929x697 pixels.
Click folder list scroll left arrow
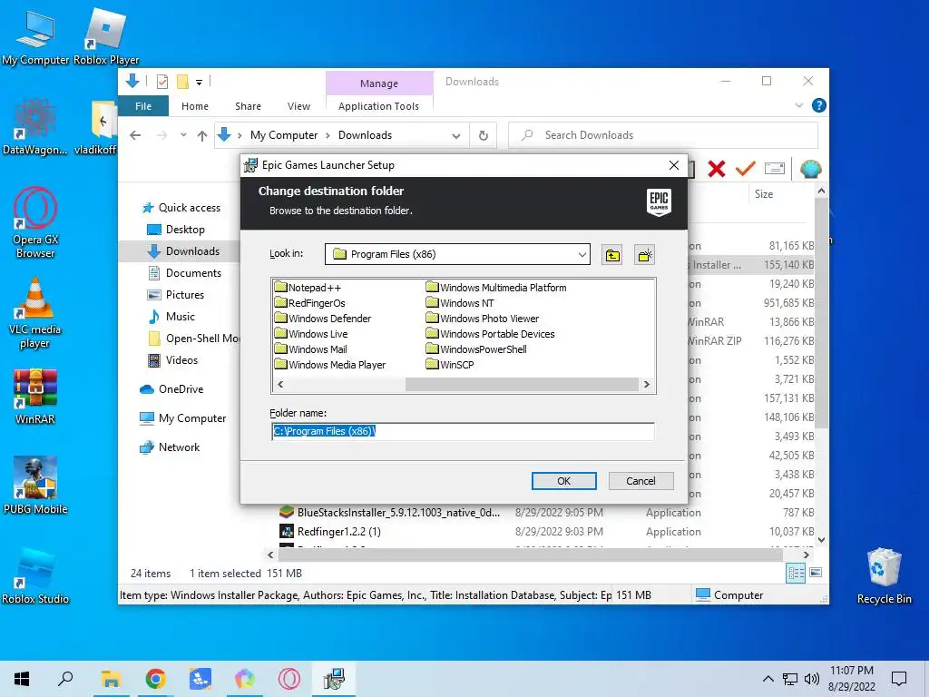pos(280,385)
